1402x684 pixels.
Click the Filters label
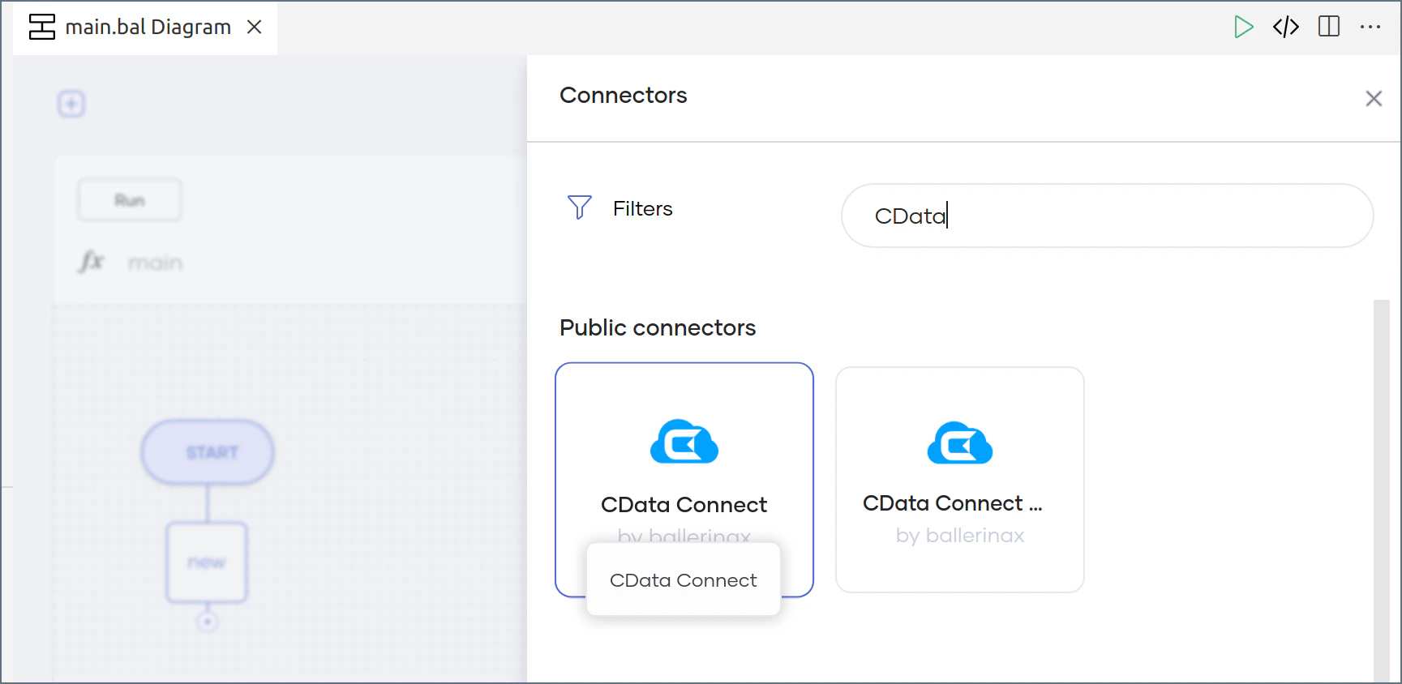642,209
